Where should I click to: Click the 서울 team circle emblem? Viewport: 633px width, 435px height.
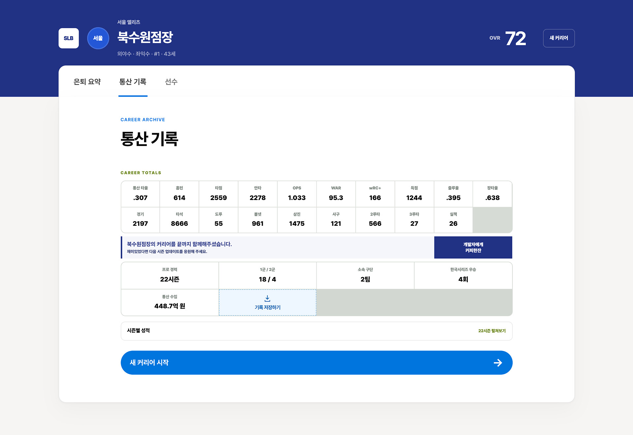(98, 38)
